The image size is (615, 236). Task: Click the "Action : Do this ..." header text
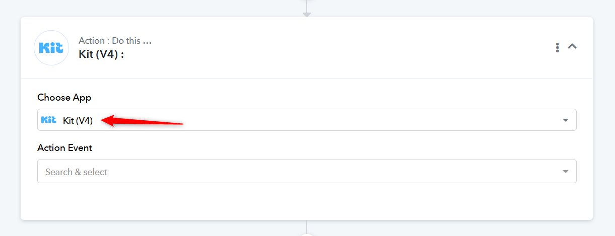(115, 41)
